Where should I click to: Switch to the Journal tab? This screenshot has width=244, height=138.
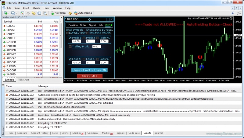click(x=159, y=133)
